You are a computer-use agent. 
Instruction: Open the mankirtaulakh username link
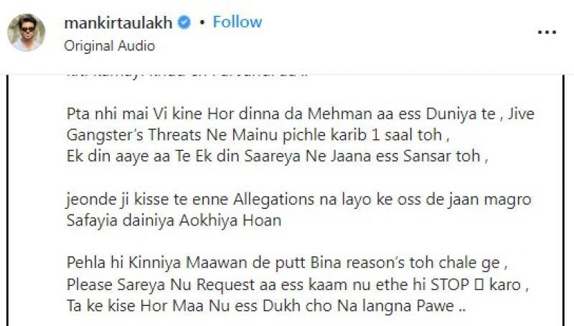pos(118,23)
